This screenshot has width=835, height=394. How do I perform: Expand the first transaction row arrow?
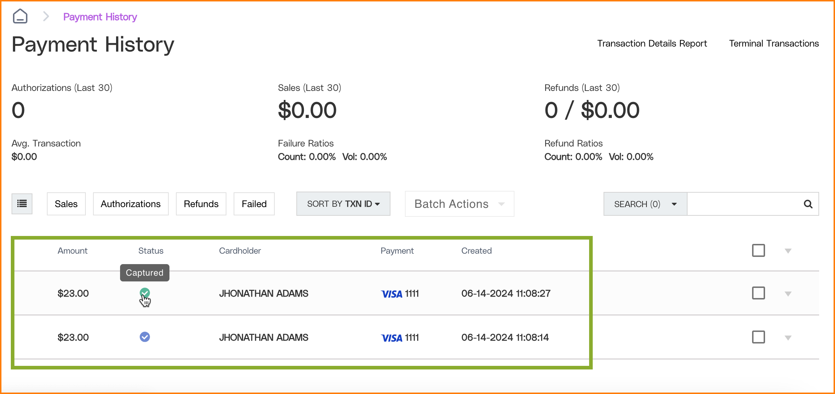788,294
